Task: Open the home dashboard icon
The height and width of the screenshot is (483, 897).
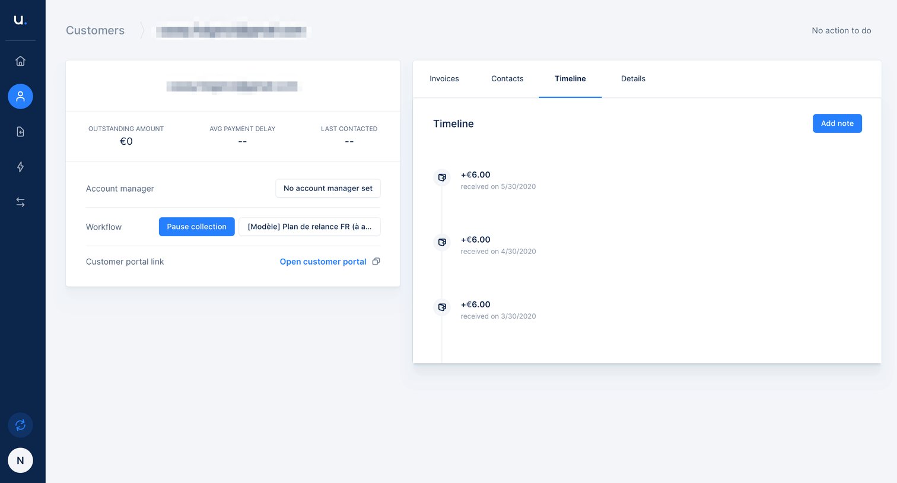Action: (20, 61)
